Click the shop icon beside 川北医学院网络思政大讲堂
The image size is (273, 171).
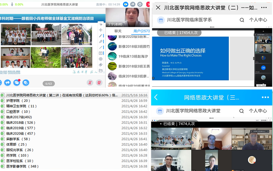pos(160,111)
